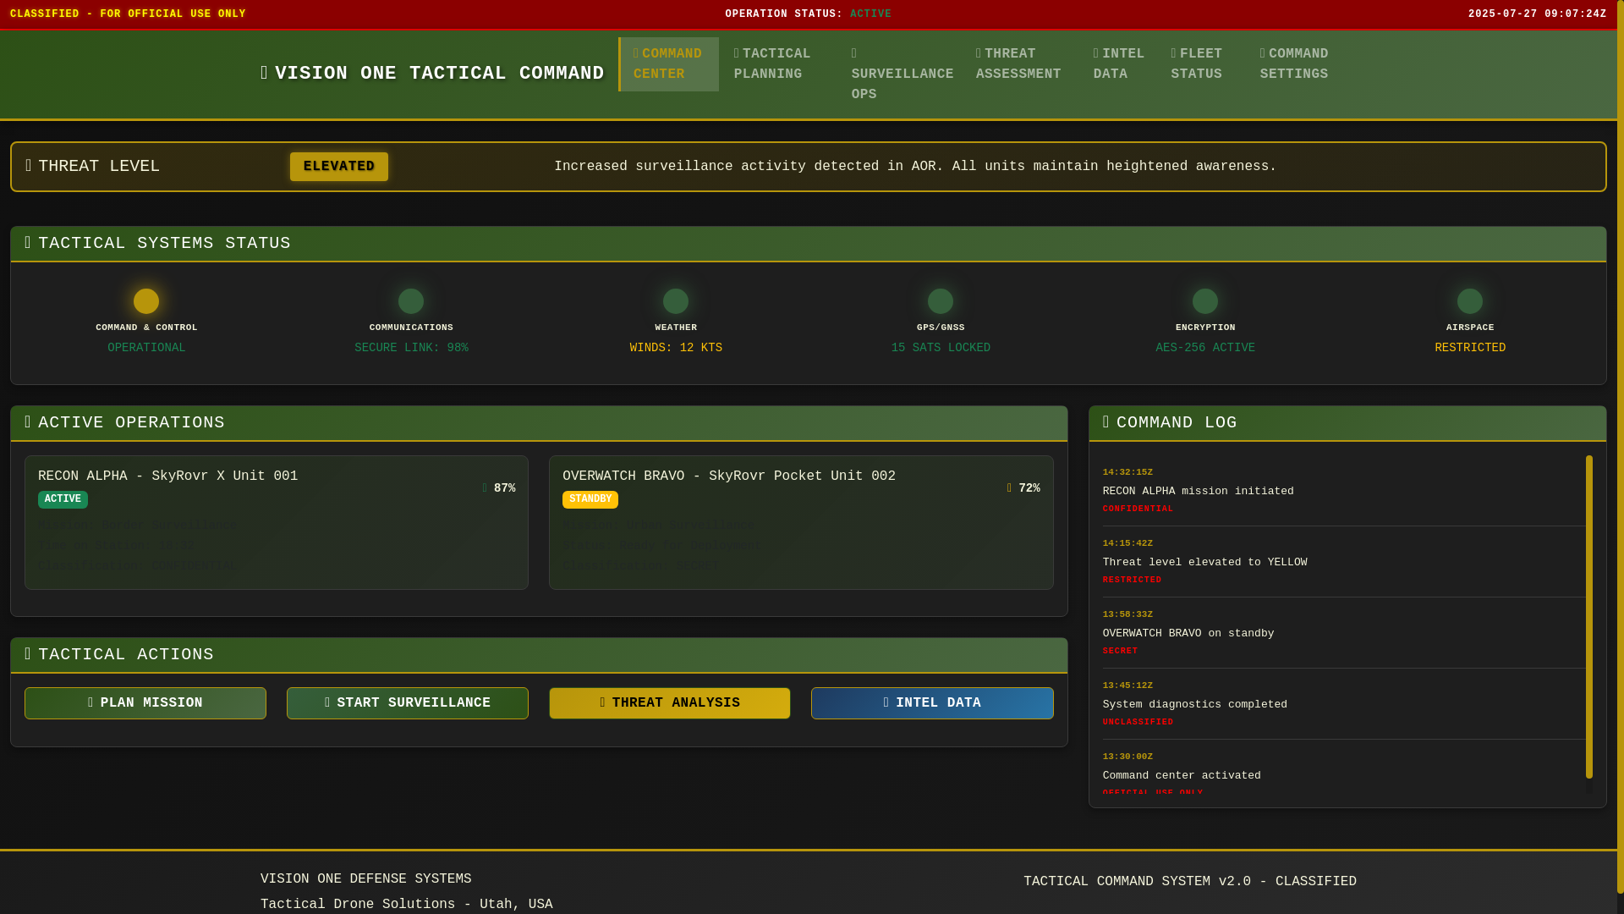Click the Plan Mission button

pyautogui.click(x=145, y=703)
